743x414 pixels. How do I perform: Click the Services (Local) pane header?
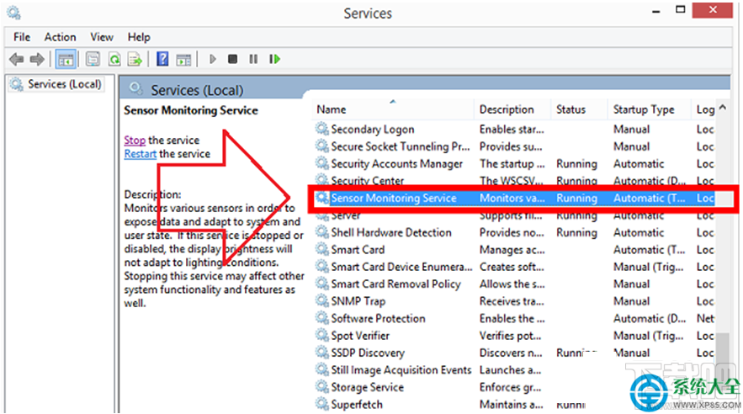pyautogui.click(x=425, y=89)
